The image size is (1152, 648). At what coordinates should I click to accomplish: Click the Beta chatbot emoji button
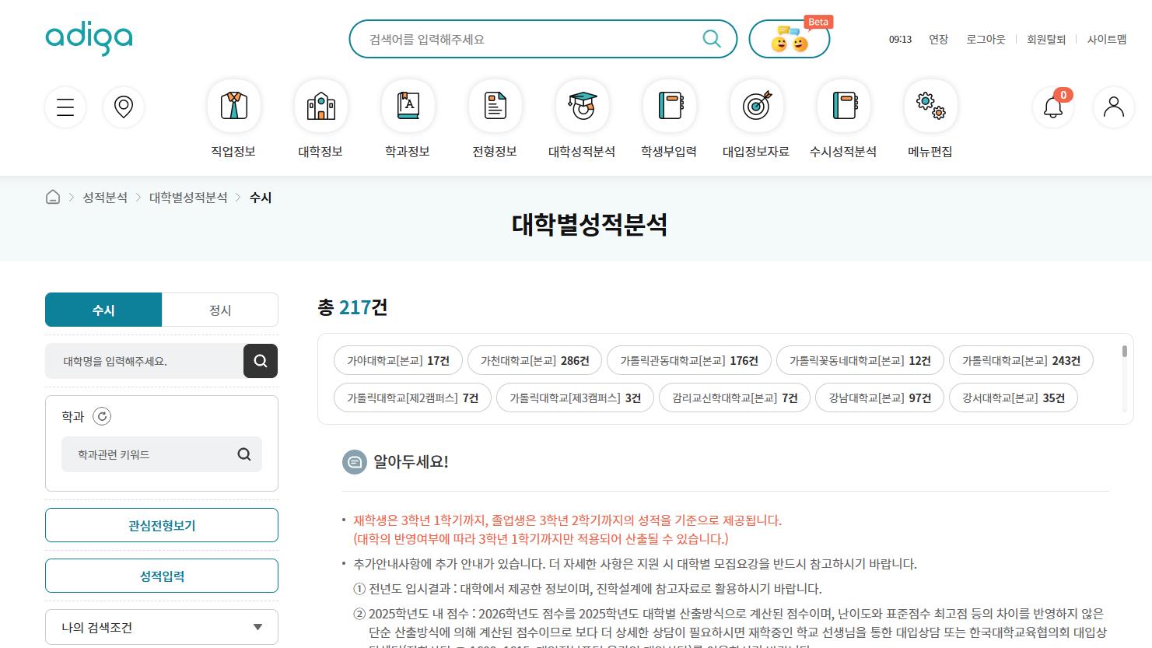click(790, 40)
